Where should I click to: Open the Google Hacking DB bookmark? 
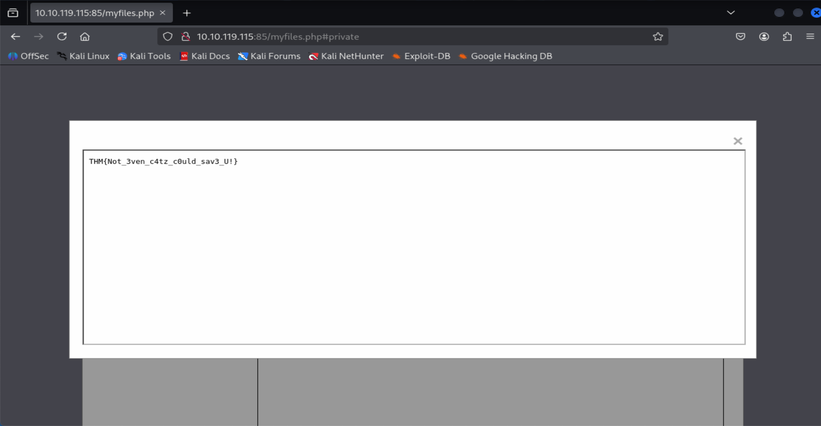pyautogui.click(x=506, y=56)
